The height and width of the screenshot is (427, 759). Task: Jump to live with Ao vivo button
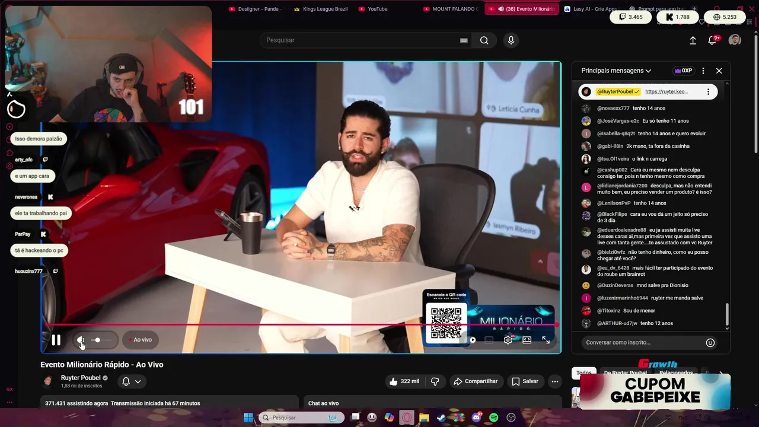(141, 340)
